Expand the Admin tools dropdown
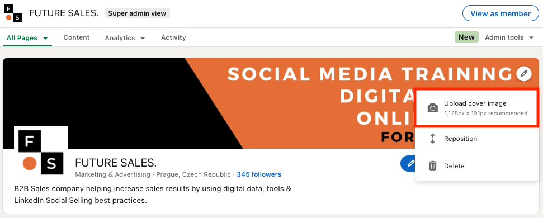This screenshot has width=543, height=218. [509, 37]
